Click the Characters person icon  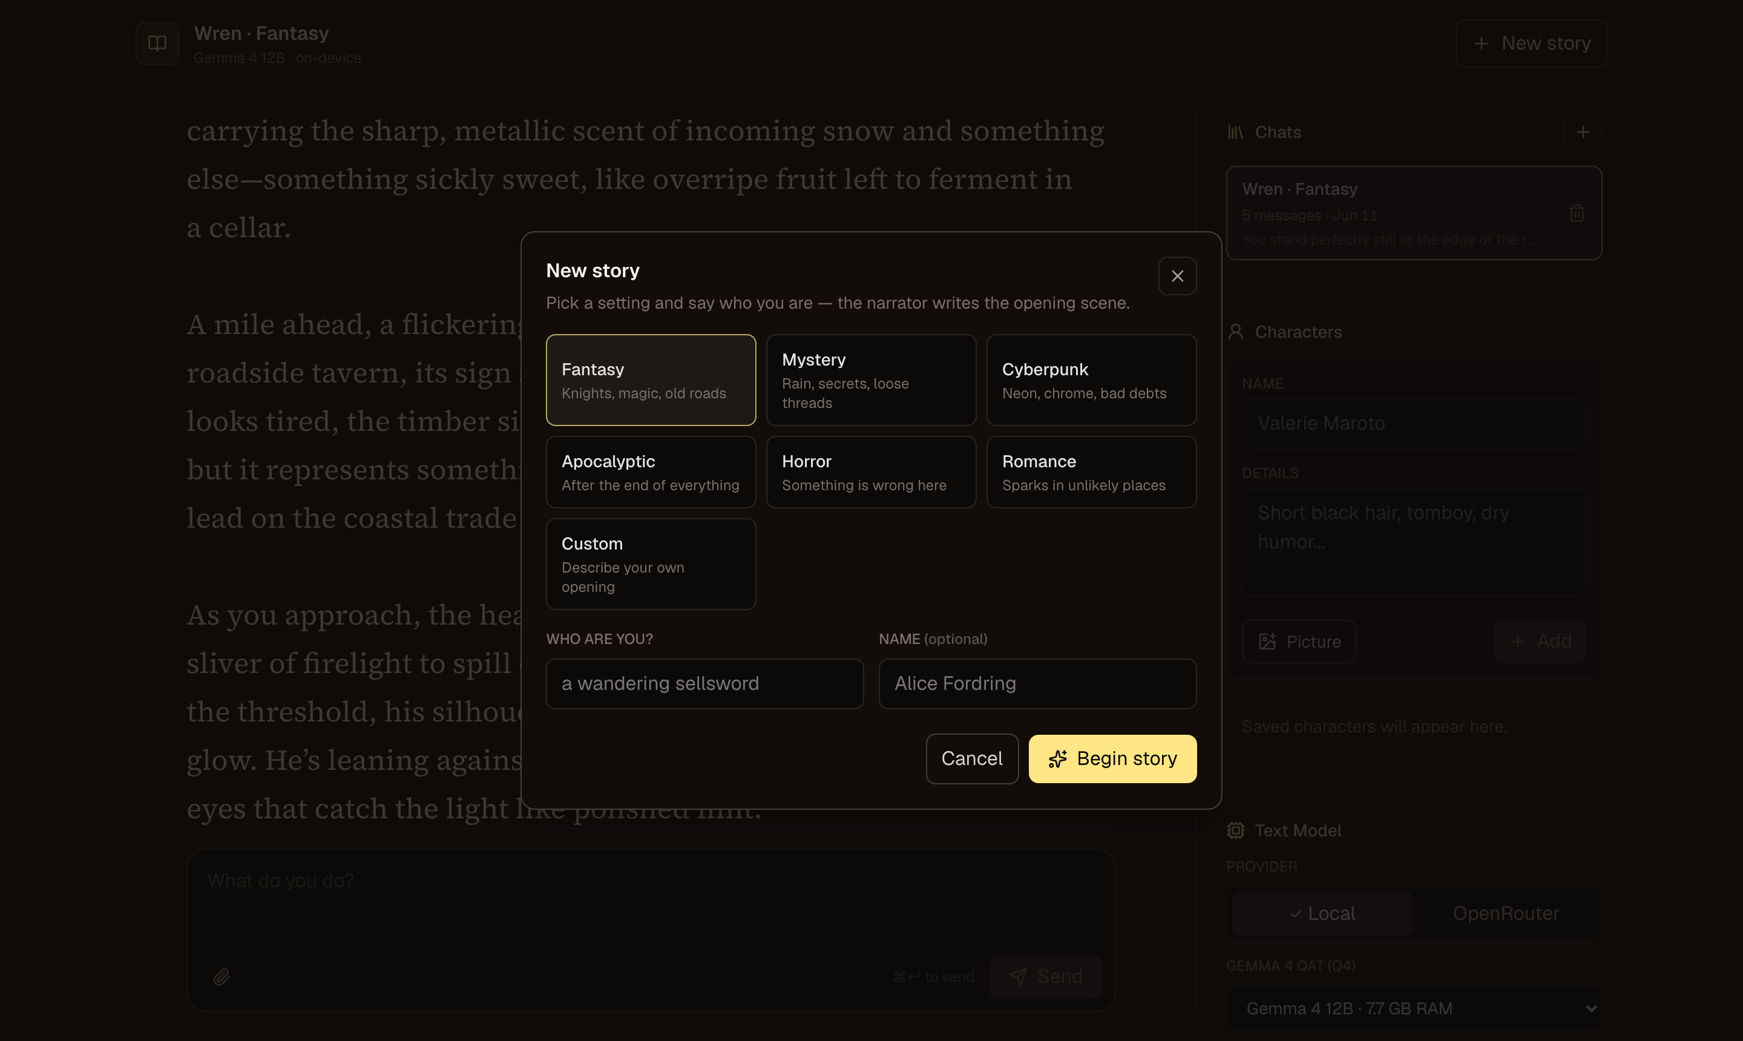(1235, 332)
